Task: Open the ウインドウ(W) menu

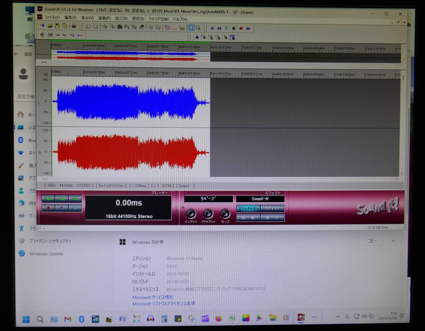Action: point(158,18)
